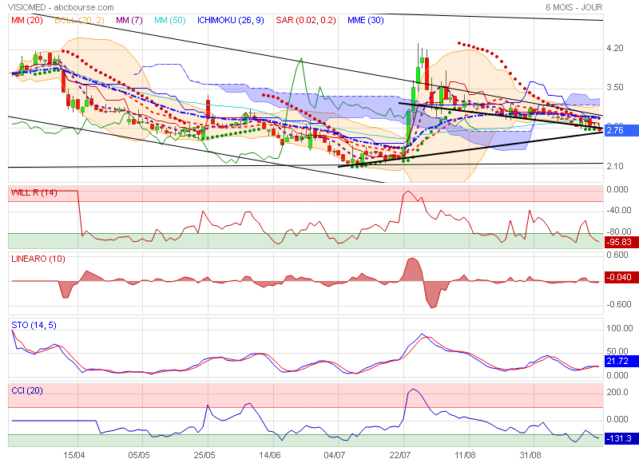Click the 3.50 price axis label
639x463 pixels.
coord(615,87)
